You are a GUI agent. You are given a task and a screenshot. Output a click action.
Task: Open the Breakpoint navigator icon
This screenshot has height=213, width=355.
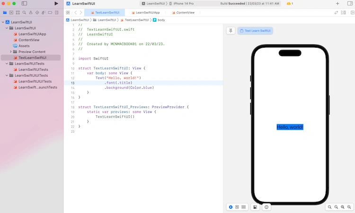click(x=50, y=13)
